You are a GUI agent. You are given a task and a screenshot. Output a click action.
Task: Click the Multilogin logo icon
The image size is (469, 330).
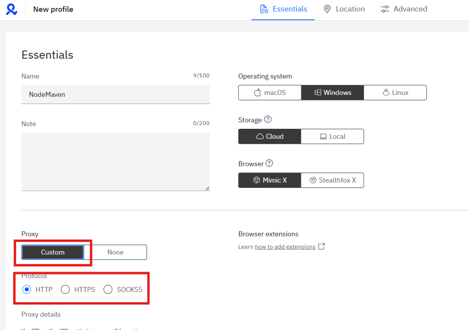click(11, 9)
